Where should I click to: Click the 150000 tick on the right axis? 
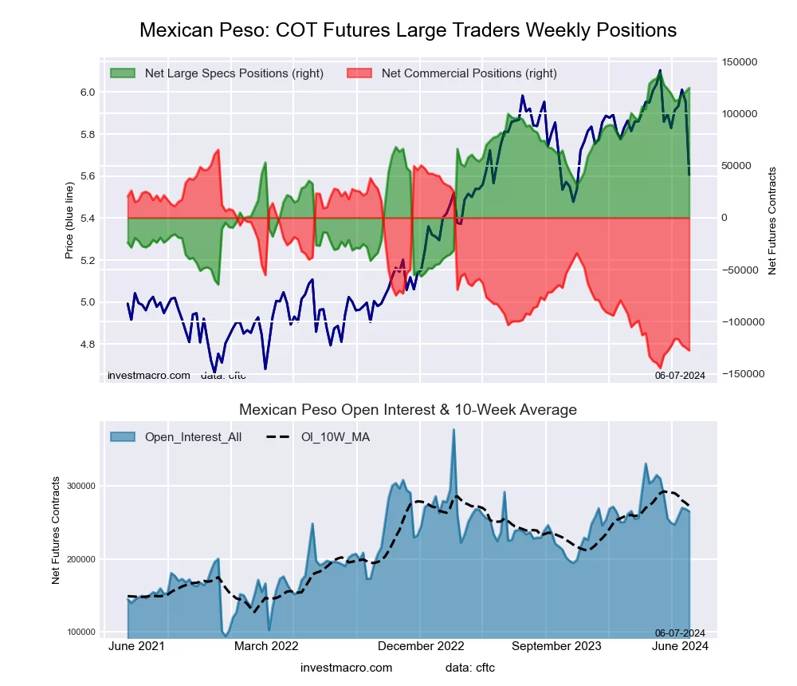coord(740,62)
